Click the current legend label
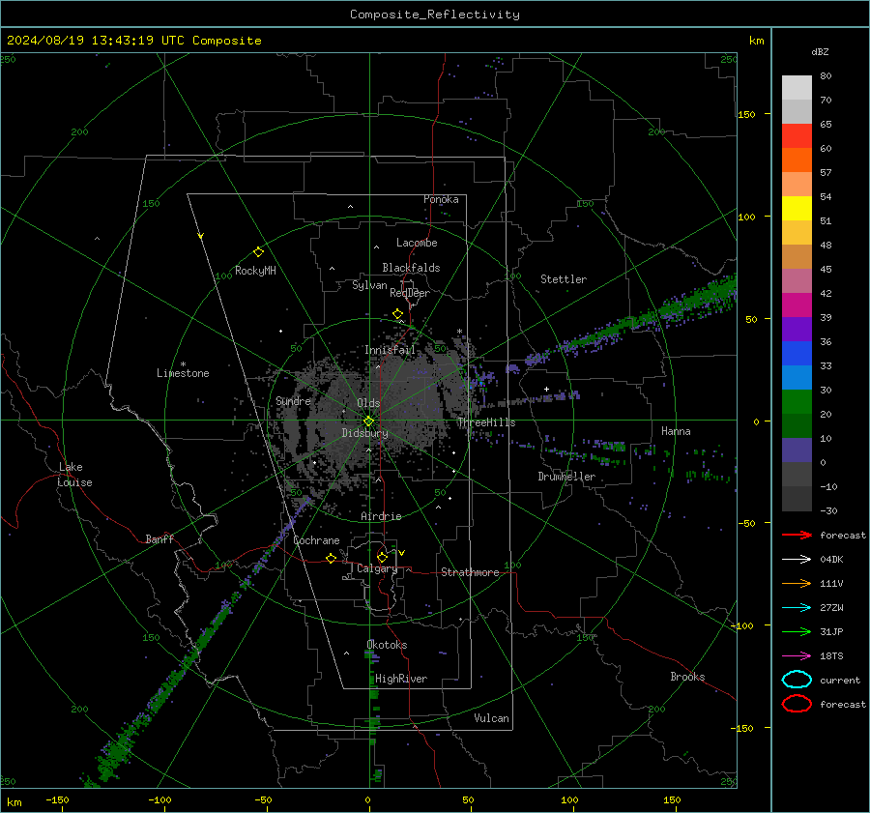This screenshot has height=813, width=870. tap(840, 681)
